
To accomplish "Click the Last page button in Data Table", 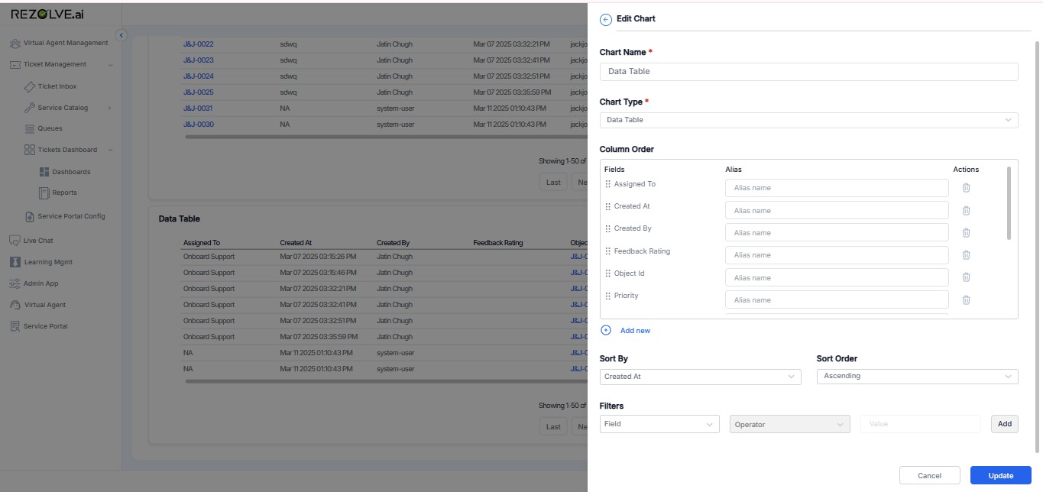I will 553,427.
